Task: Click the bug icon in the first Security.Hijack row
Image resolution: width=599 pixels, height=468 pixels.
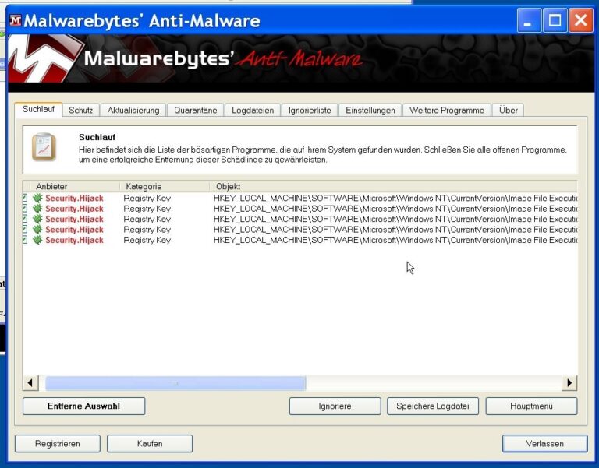Action: point(37,198)
